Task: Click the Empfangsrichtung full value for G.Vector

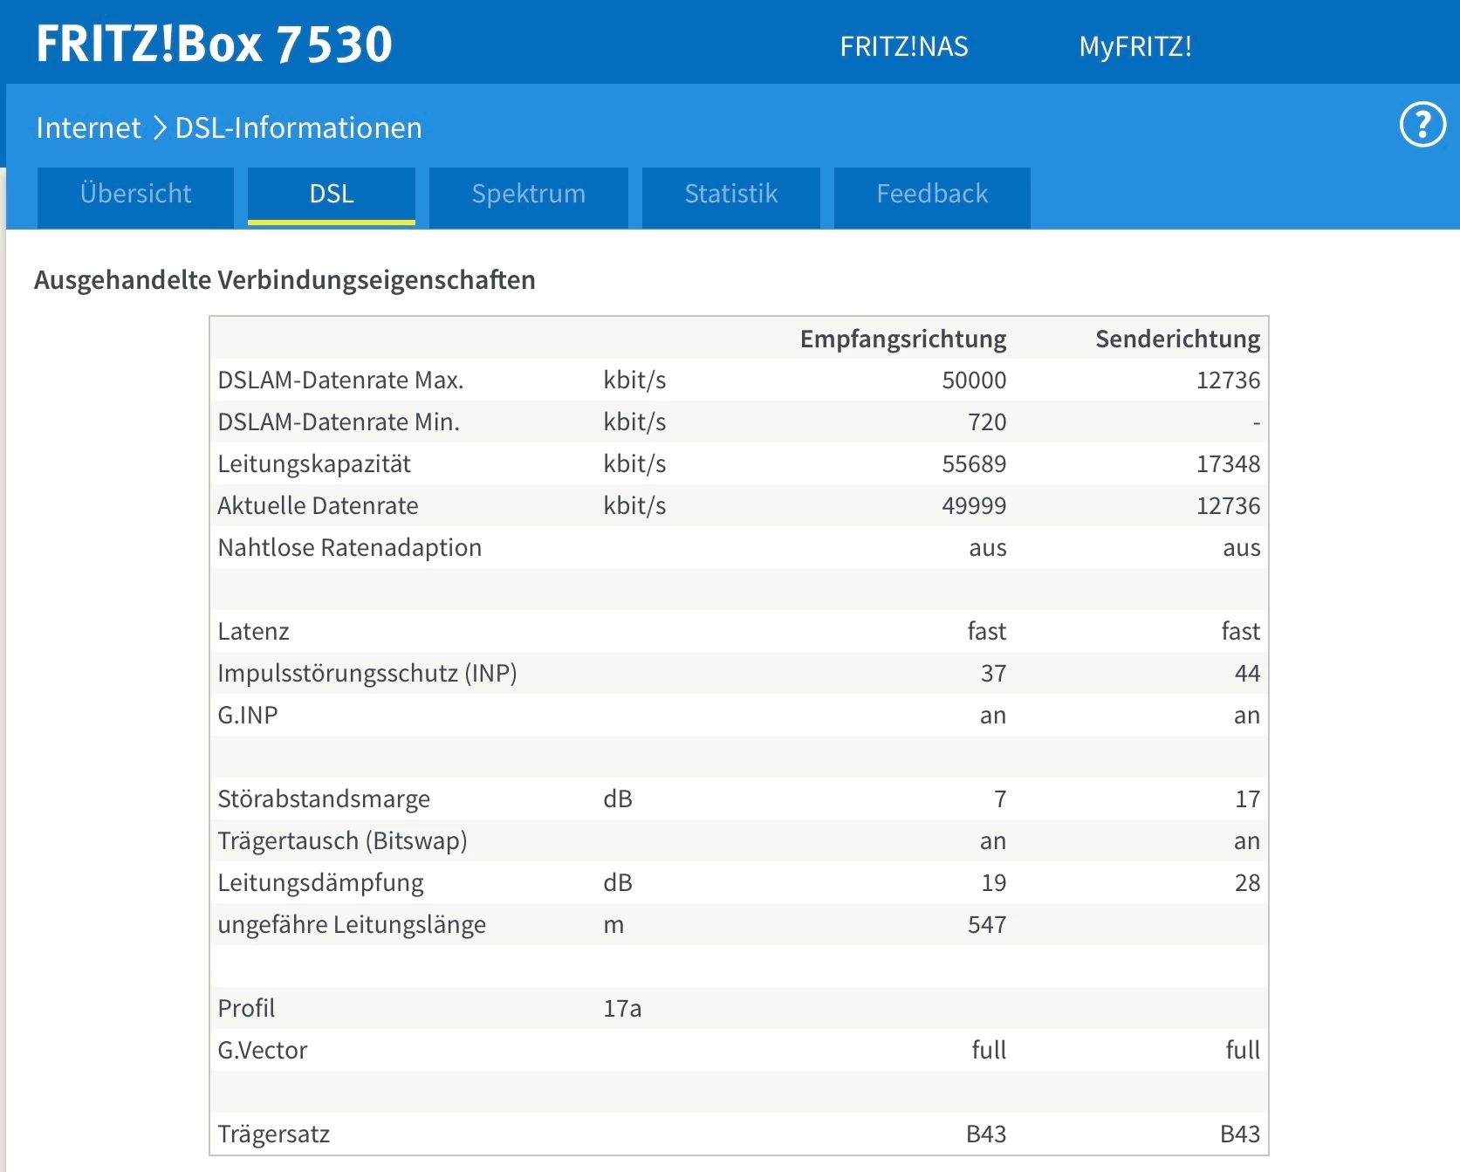Action: 989,1051
